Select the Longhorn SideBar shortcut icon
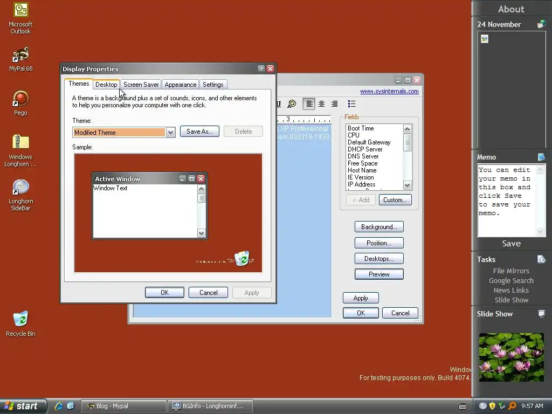The image size is (552, 414). click(x=20, y=195)
